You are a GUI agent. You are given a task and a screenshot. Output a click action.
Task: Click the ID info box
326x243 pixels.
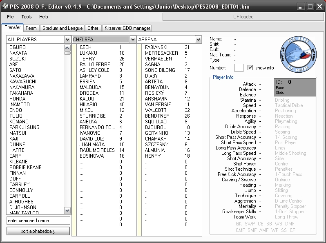click(x=295, y=87)
